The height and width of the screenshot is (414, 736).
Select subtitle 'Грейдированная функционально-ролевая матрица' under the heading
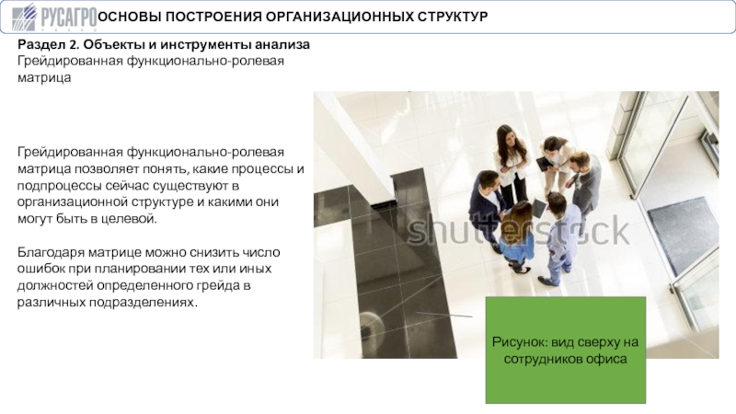151,69
